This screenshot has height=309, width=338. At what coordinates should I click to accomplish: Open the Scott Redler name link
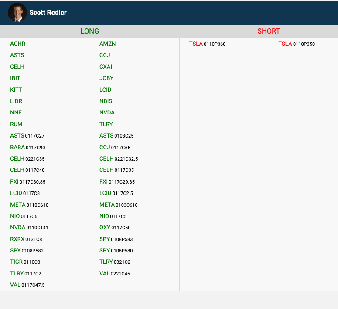[x=48, y=13]
